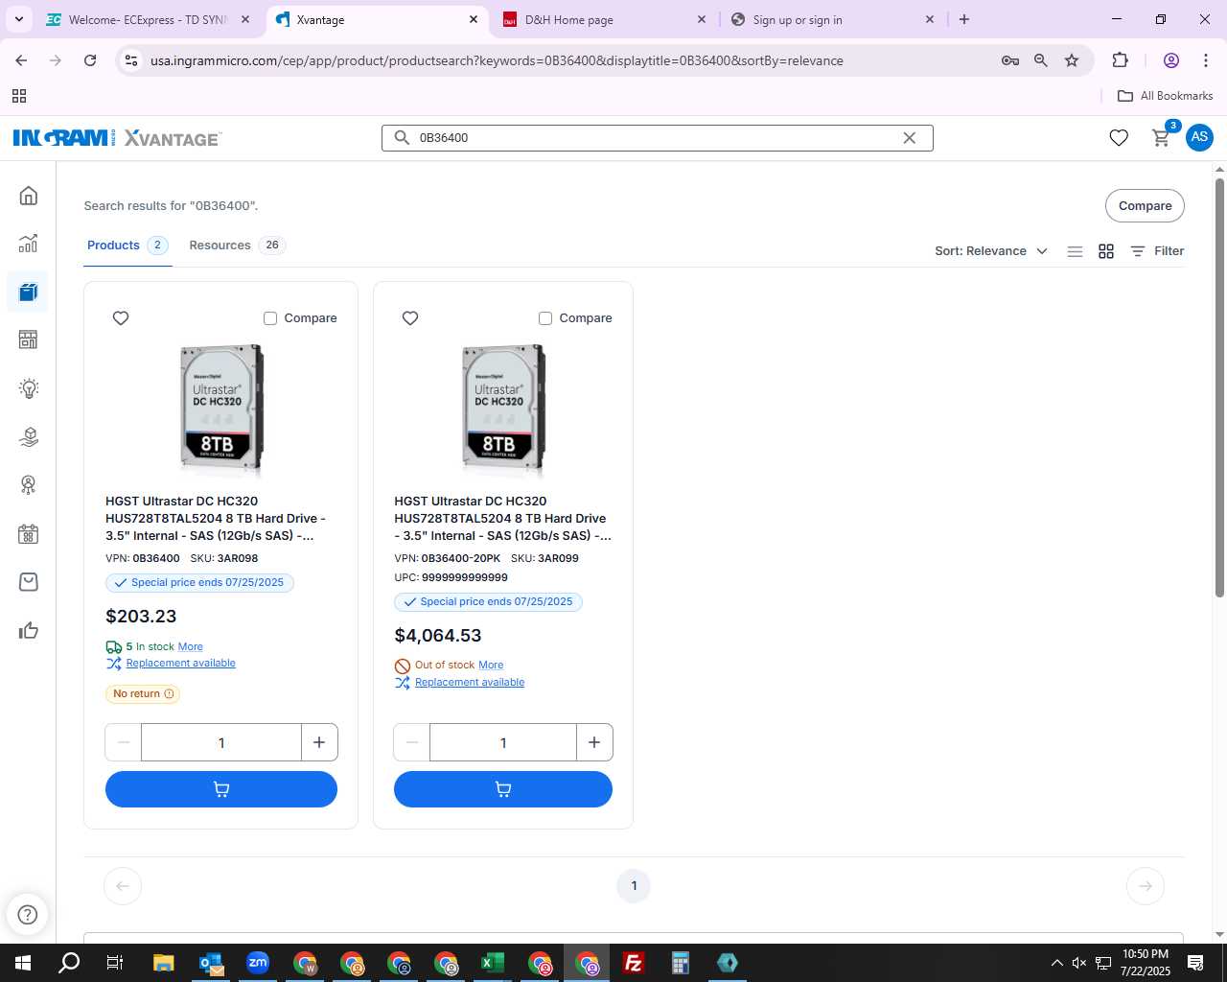Decrease quantity for $203.23 drive

[124, 742]
